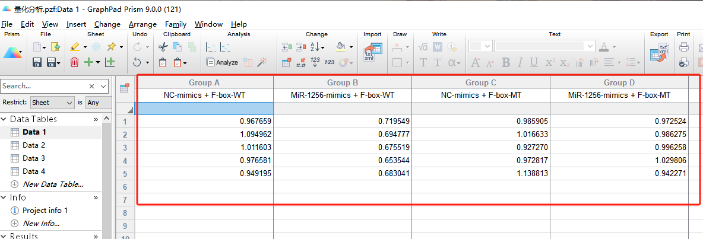Open paste special dropdown arrow
Screen dimensions: 703x239
tap(185, 63)
